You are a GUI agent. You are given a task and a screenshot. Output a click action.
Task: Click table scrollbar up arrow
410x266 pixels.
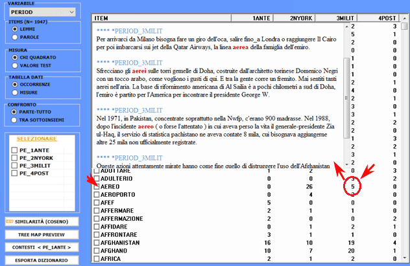point(405,18)
